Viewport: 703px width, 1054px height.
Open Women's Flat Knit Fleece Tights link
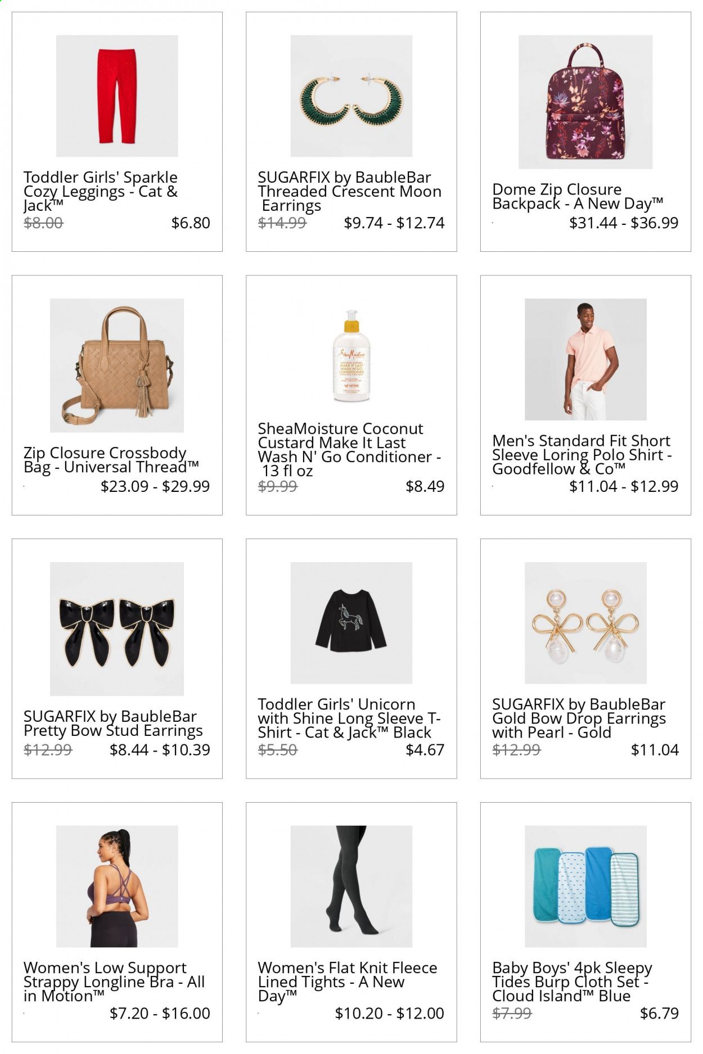[348, 982]
